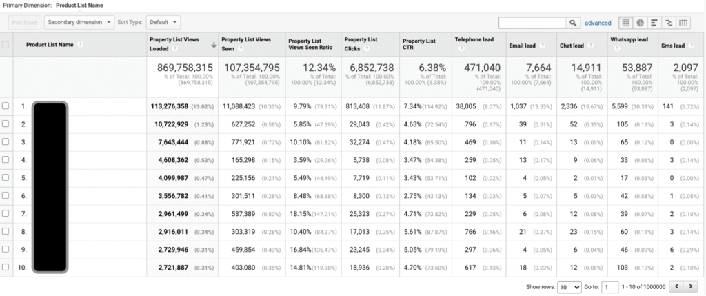The height and width of the screenshot is (296, 706).
Task: Click help icon next to Product List Name
Action: click(x=80, y=45)
